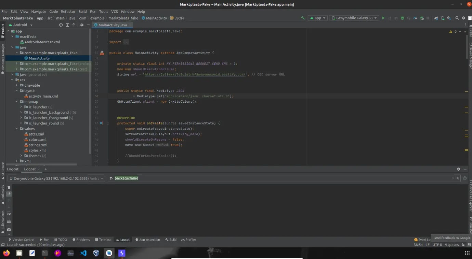Click the Search Everywhere magnifier icon
Image resolution: width=472 pixels, height=259 pixels.
(457, 18)
